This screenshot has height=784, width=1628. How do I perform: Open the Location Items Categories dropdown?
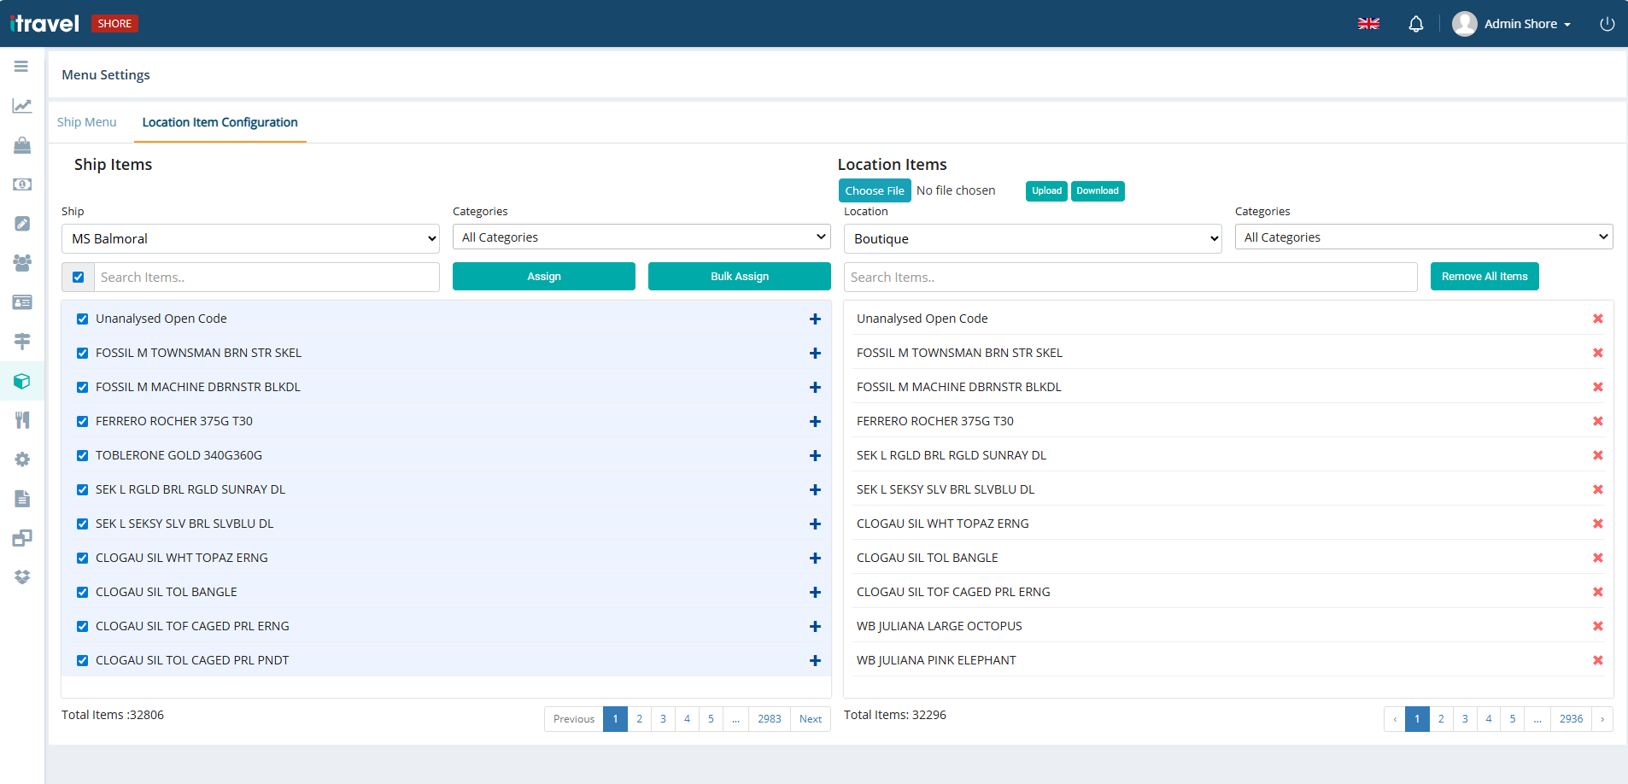pos(1422,237)
